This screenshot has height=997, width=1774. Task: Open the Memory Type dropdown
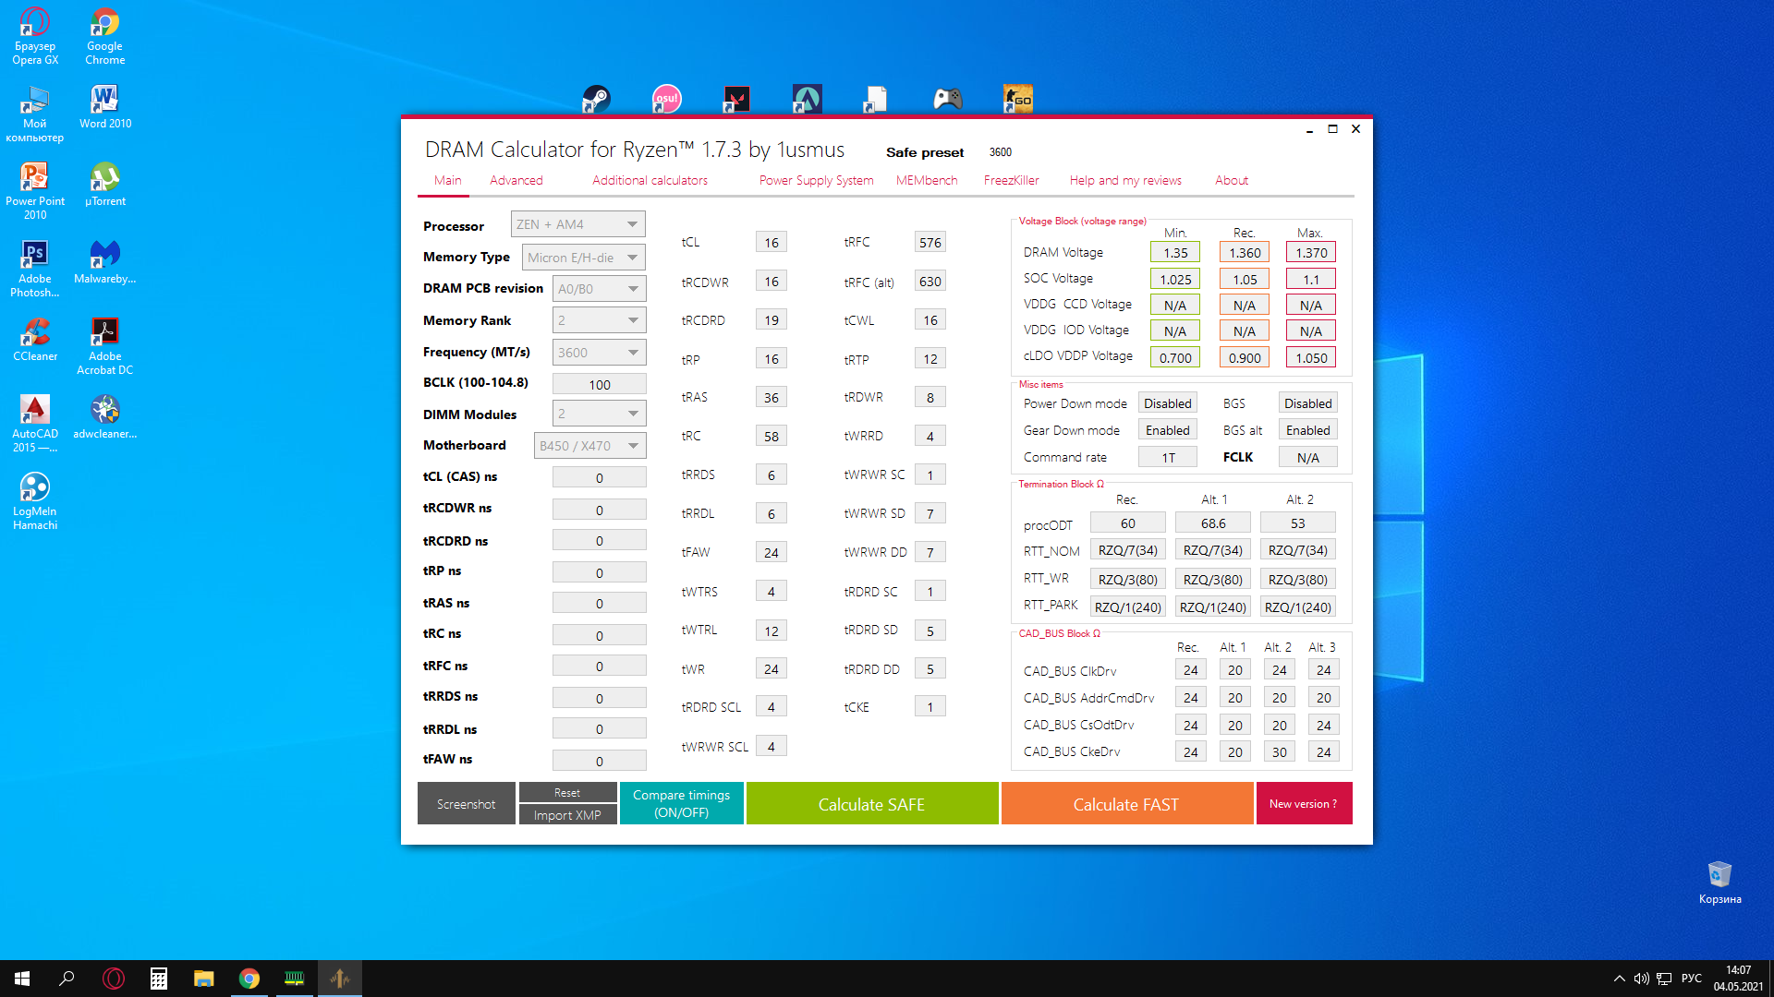(x=632, y=258)
